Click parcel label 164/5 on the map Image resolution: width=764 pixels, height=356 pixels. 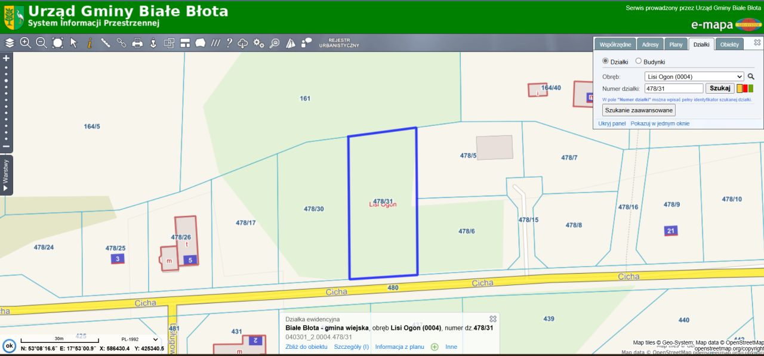(92, 126)
